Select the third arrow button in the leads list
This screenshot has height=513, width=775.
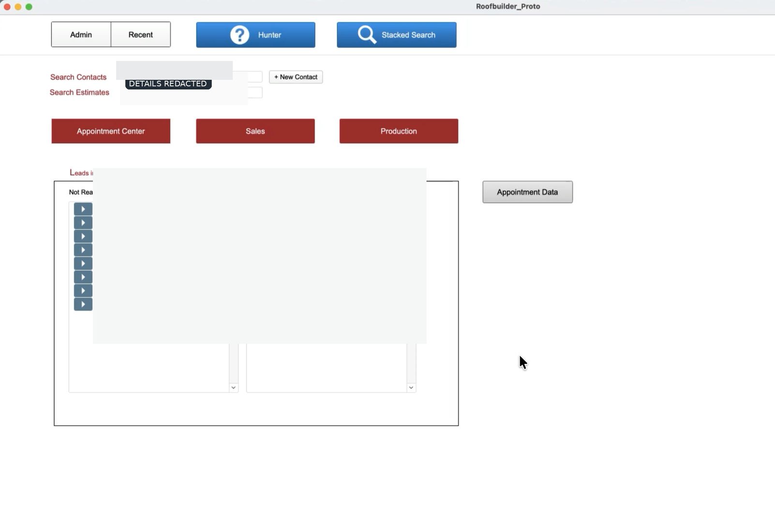click(83, 236)
